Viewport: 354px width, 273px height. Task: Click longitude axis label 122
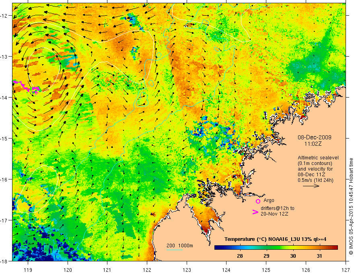click(147, 270)
